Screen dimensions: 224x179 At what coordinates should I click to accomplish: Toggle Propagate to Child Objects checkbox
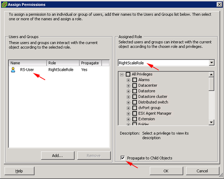pos(123,158)
